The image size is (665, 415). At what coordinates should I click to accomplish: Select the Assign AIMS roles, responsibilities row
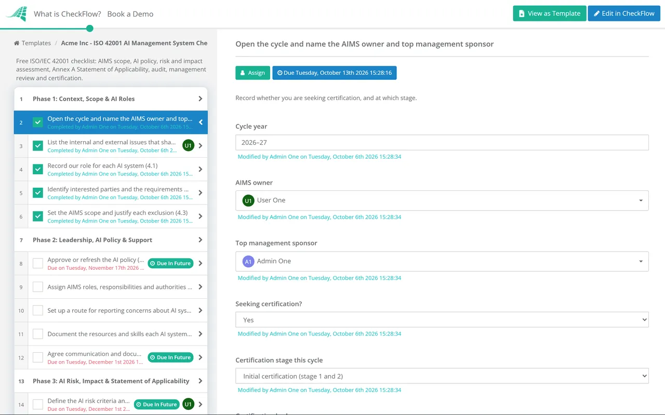tap(111, 287)
